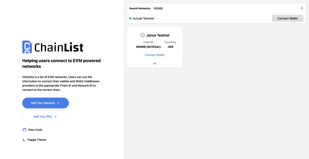Click the Search Networks label
The height and width of the screenshot is (159, 309).
click(x=140, y=8)
